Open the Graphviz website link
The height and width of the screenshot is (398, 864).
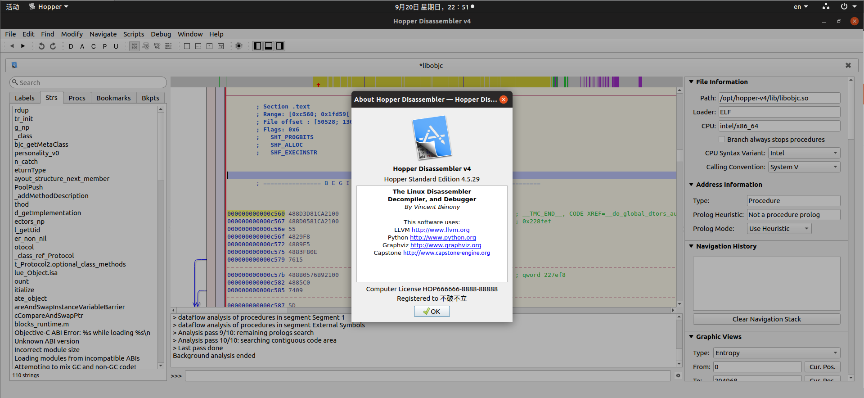point(446,245)
